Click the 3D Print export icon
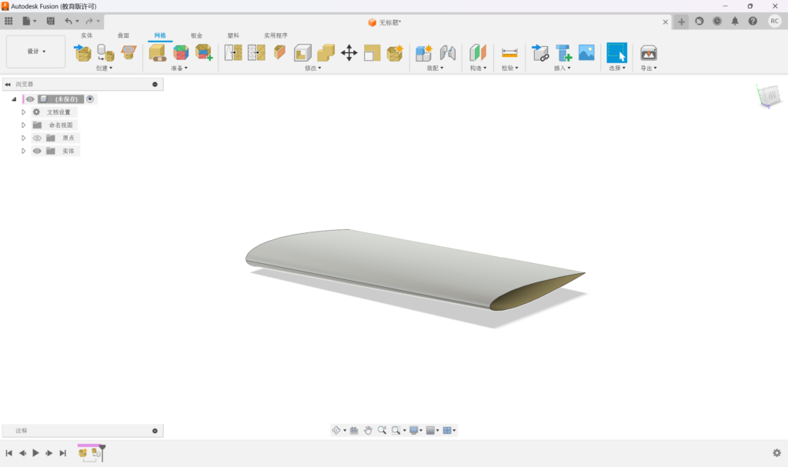 (649, 52)
